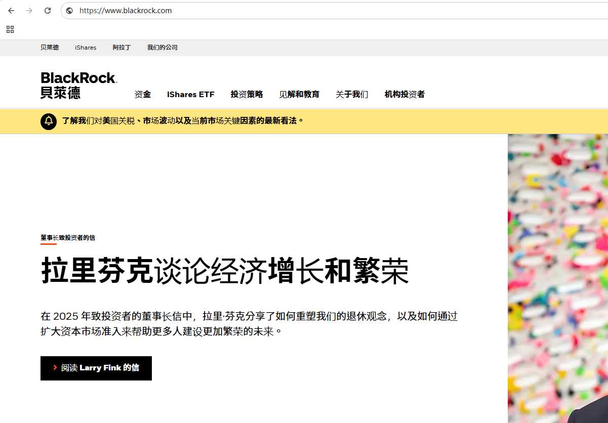The image size is (608, 423).
Task: Open the iShares top bar link
Action: pyautogui.click(x=86, y=48)
